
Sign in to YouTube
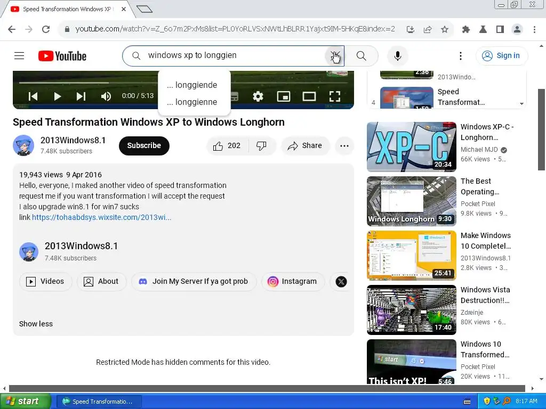point(501,55)
